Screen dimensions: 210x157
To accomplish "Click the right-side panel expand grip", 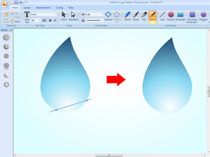I will pos(208,91).
